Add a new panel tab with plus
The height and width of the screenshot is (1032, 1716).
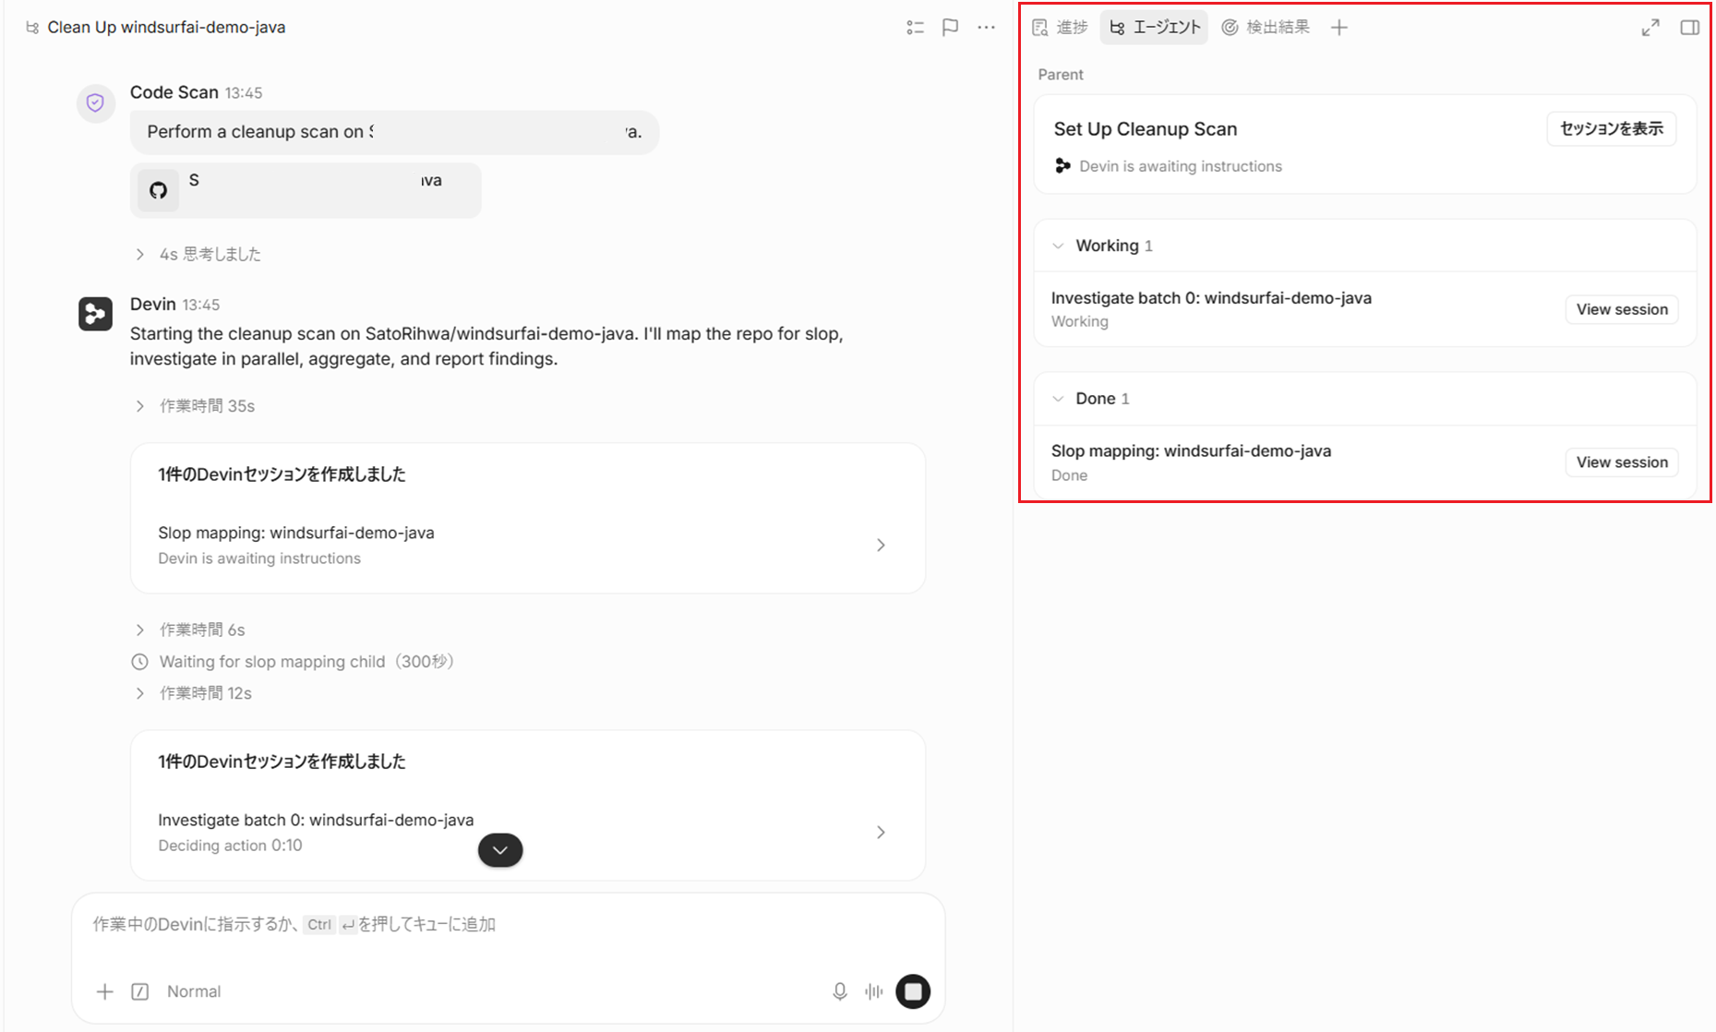click(1339, 28)
